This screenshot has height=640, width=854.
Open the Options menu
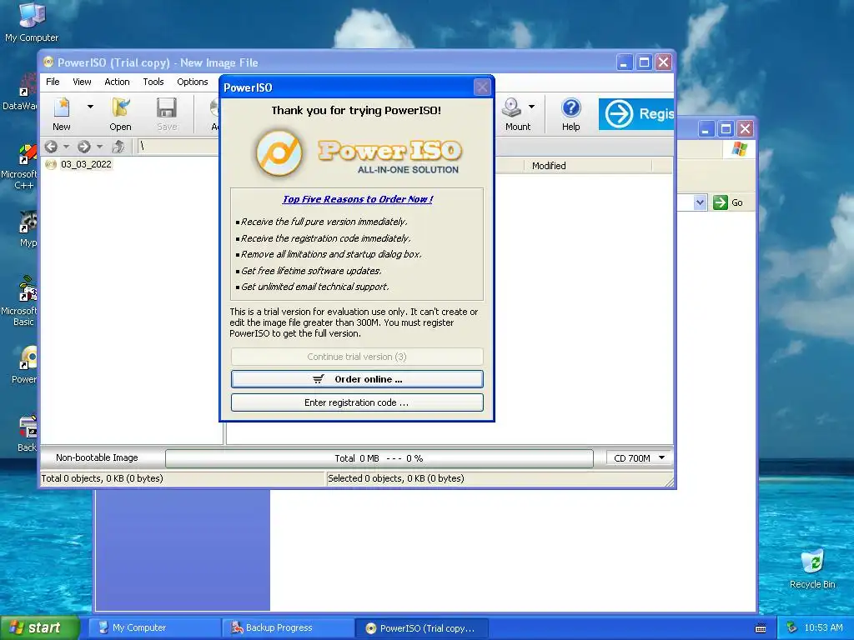[193, 82]
